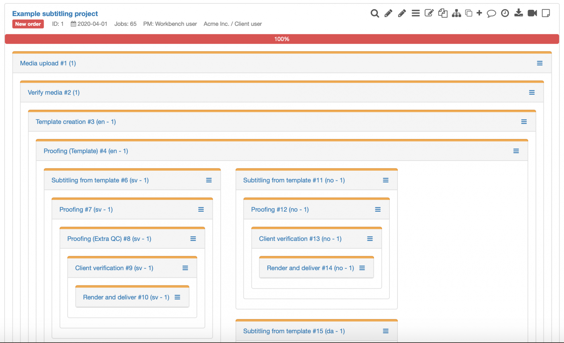
Task: Open the Template creation #3 job link
Action: (76, 122)
